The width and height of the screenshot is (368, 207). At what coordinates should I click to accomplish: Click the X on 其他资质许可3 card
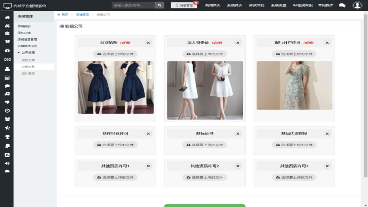click(x=327, y=166)
